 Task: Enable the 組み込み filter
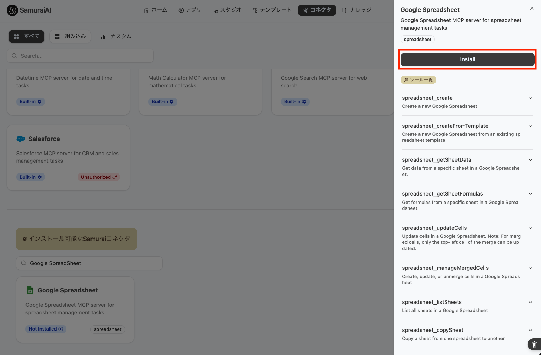point(70,36)
